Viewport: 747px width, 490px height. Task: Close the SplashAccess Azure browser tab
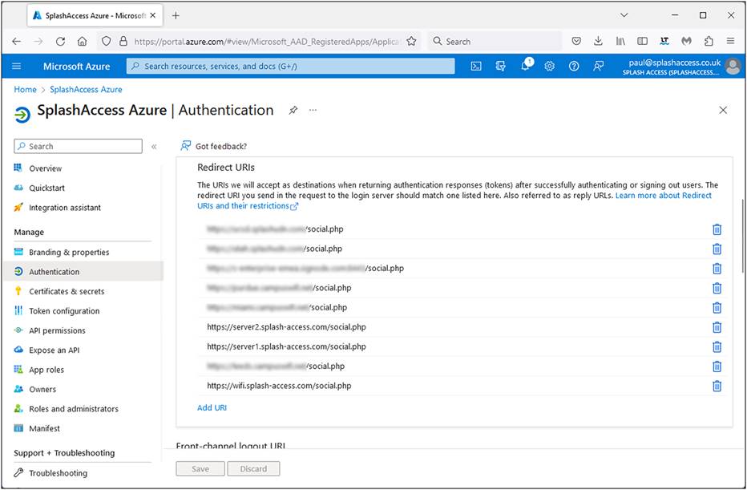click(x=152, y=16)
